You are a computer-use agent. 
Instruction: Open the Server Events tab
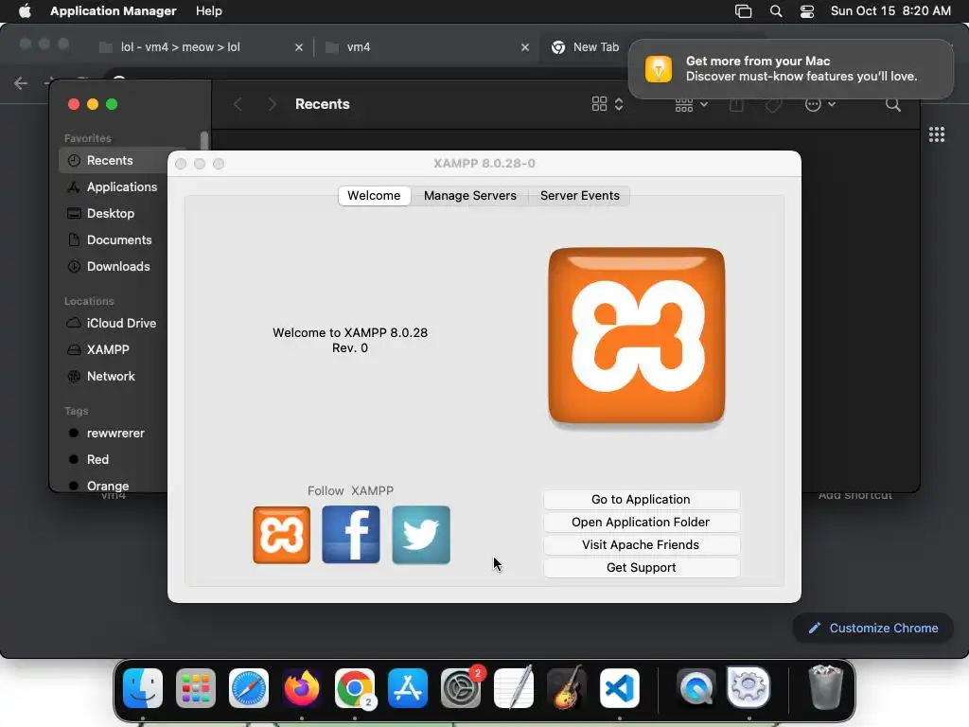point(579,195)
